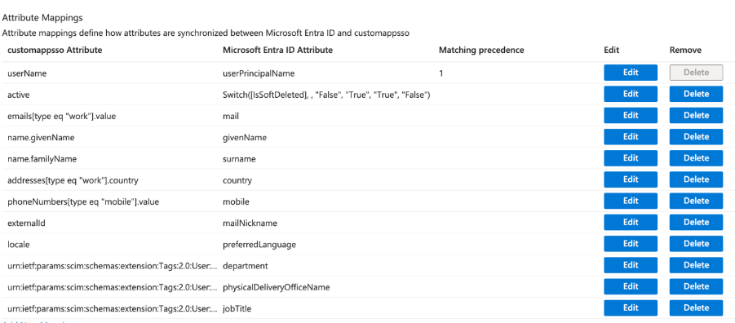The image size is (735, 323).
Task: Delete the work emails mapping
Action: pos(696,115)
